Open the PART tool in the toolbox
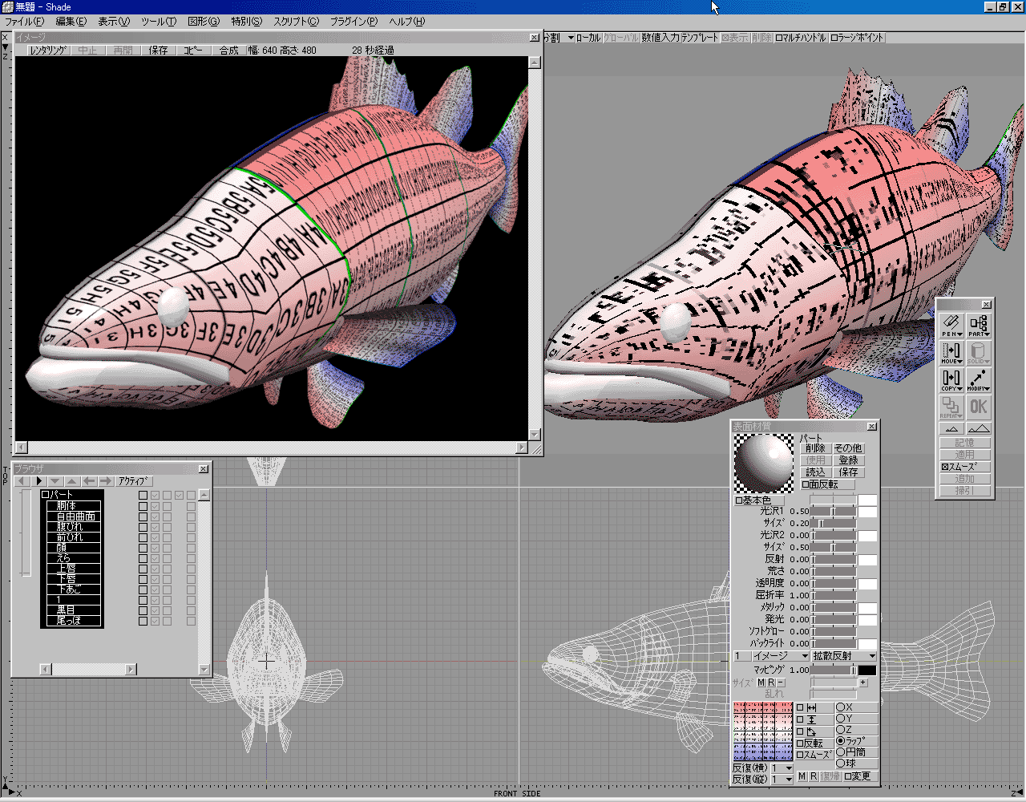Viewport: 1026px width, 802px height. click(979, 325)
